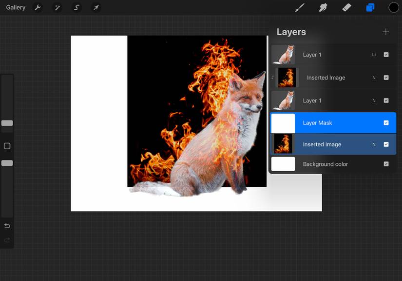Toggle visibility of Layer 1 with N blend mode
This screenshot has width=402, height=281.
(386, 100)
